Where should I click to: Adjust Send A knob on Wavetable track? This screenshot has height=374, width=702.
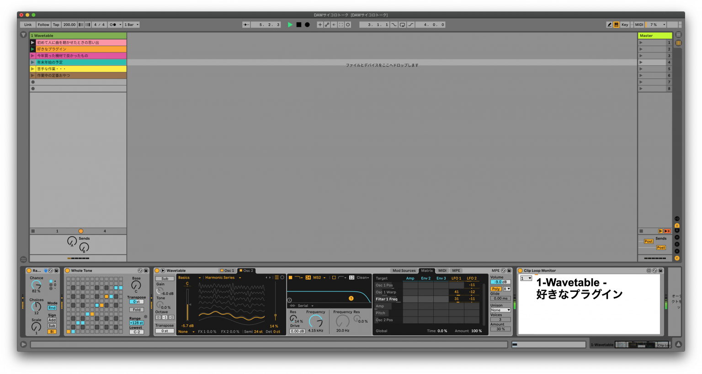click(72, 241)
